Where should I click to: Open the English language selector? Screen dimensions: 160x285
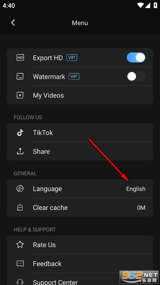[x=136, y=189]
